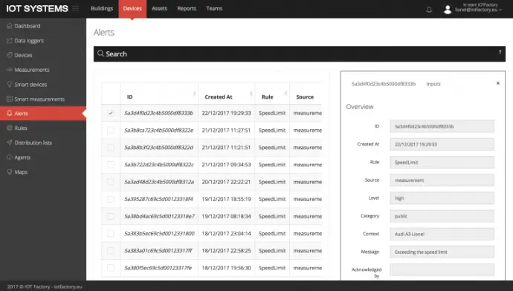The height and width of the screenshot is (291, 513).
Task: Click the IOT SYSTEMS logo
Action: coord(37,8)
